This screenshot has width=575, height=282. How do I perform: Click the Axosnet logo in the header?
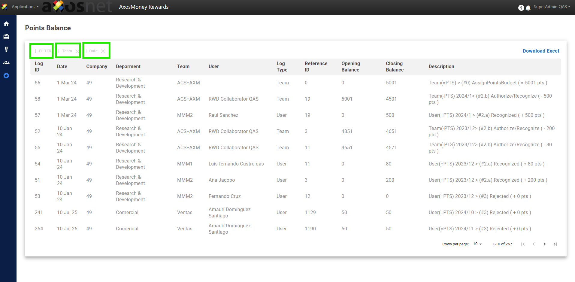(77, 7)
